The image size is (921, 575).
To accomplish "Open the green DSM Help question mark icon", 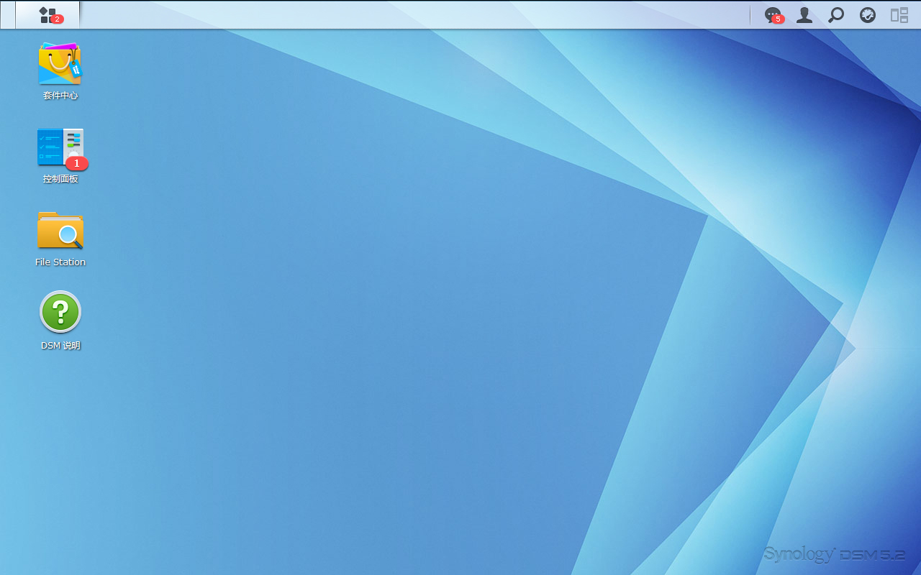I will pos(60,312).
